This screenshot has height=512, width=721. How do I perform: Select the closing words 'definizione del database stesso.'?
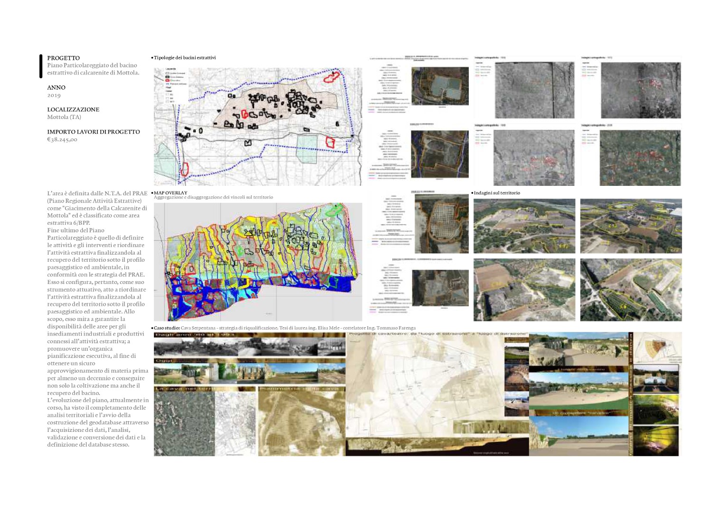(88, 445)
